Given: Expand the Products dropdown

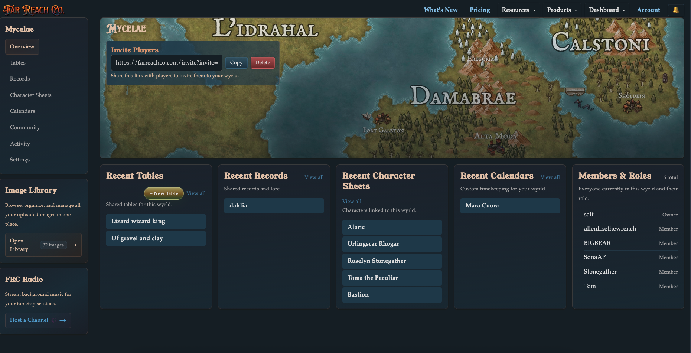Looking at the screenshot, I should (561, 10).
